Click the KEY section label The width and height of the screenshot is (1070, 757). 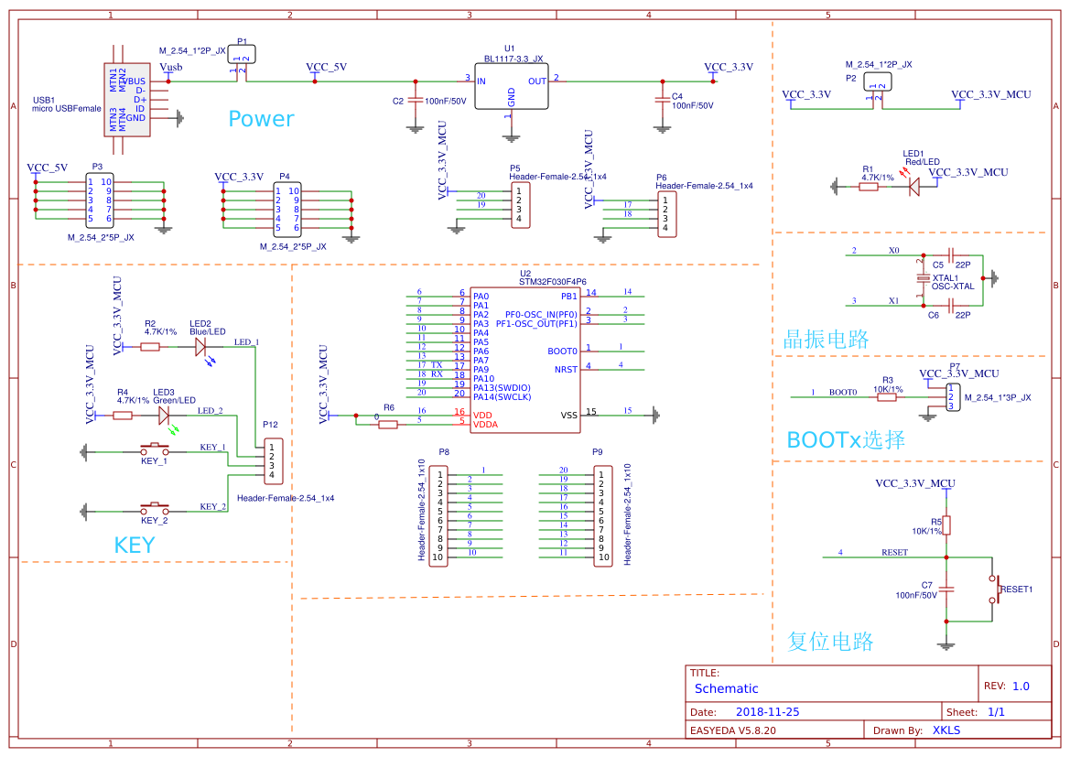135,544
